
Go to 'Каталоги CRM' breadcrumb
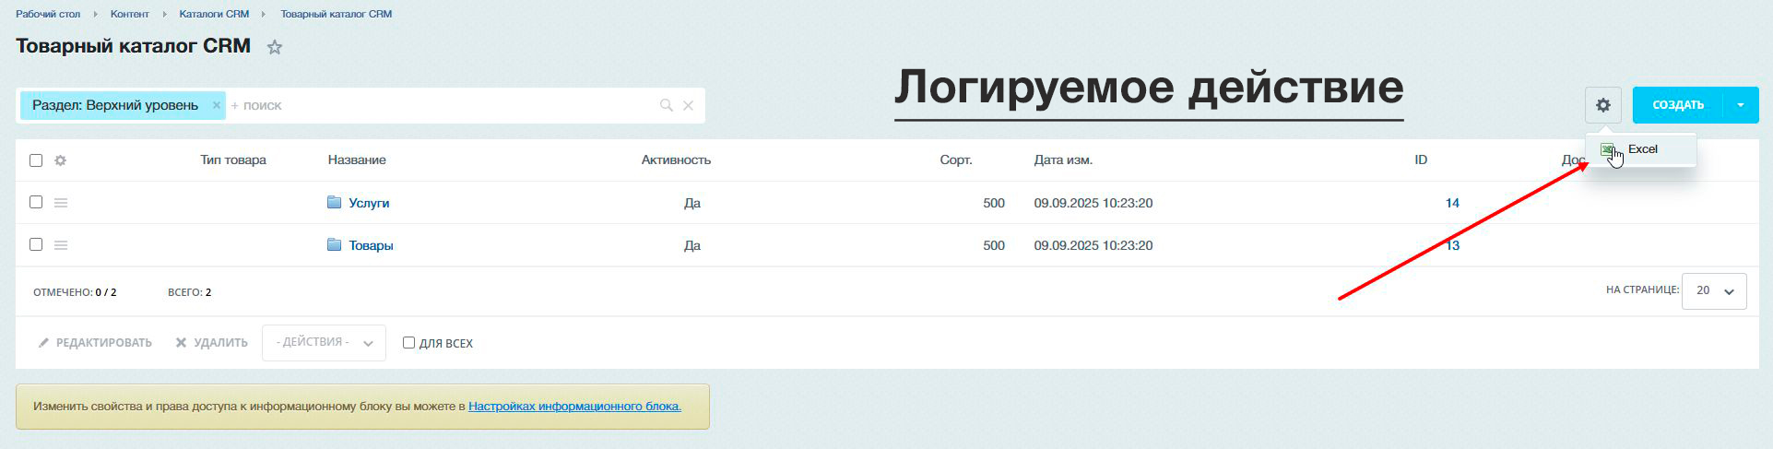pos(214,14)
